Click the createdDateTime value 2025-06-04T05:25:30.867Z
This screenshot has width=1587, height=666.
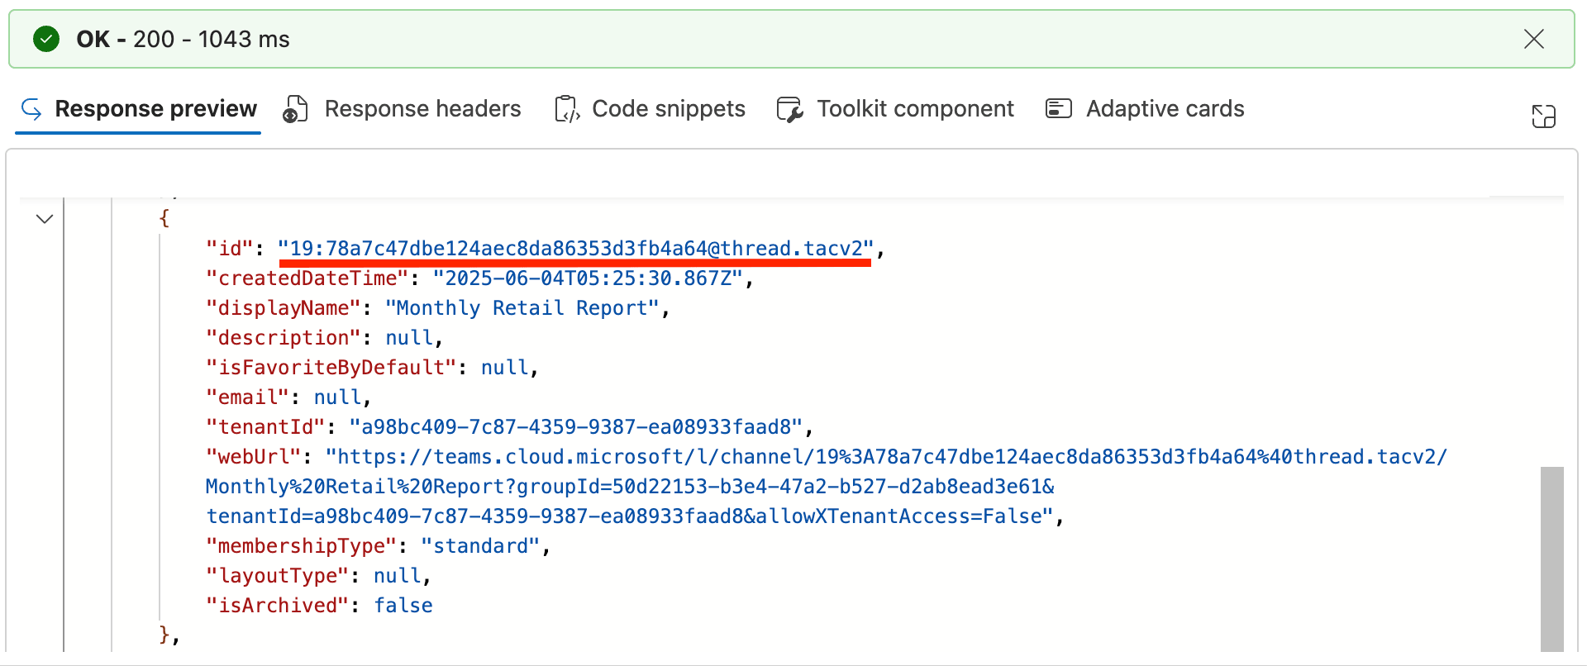click(x=589, y=278)
